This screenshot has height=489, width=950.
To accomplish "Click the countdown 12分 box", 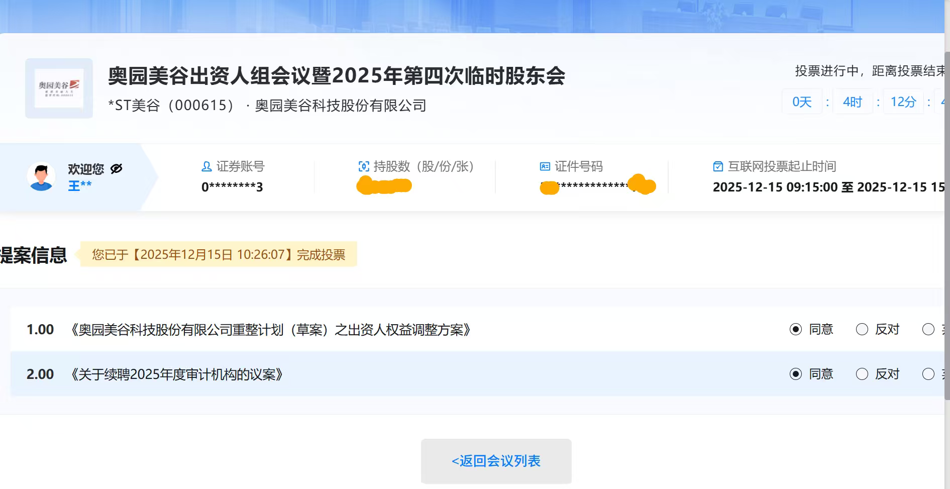I will coord(903,102).
